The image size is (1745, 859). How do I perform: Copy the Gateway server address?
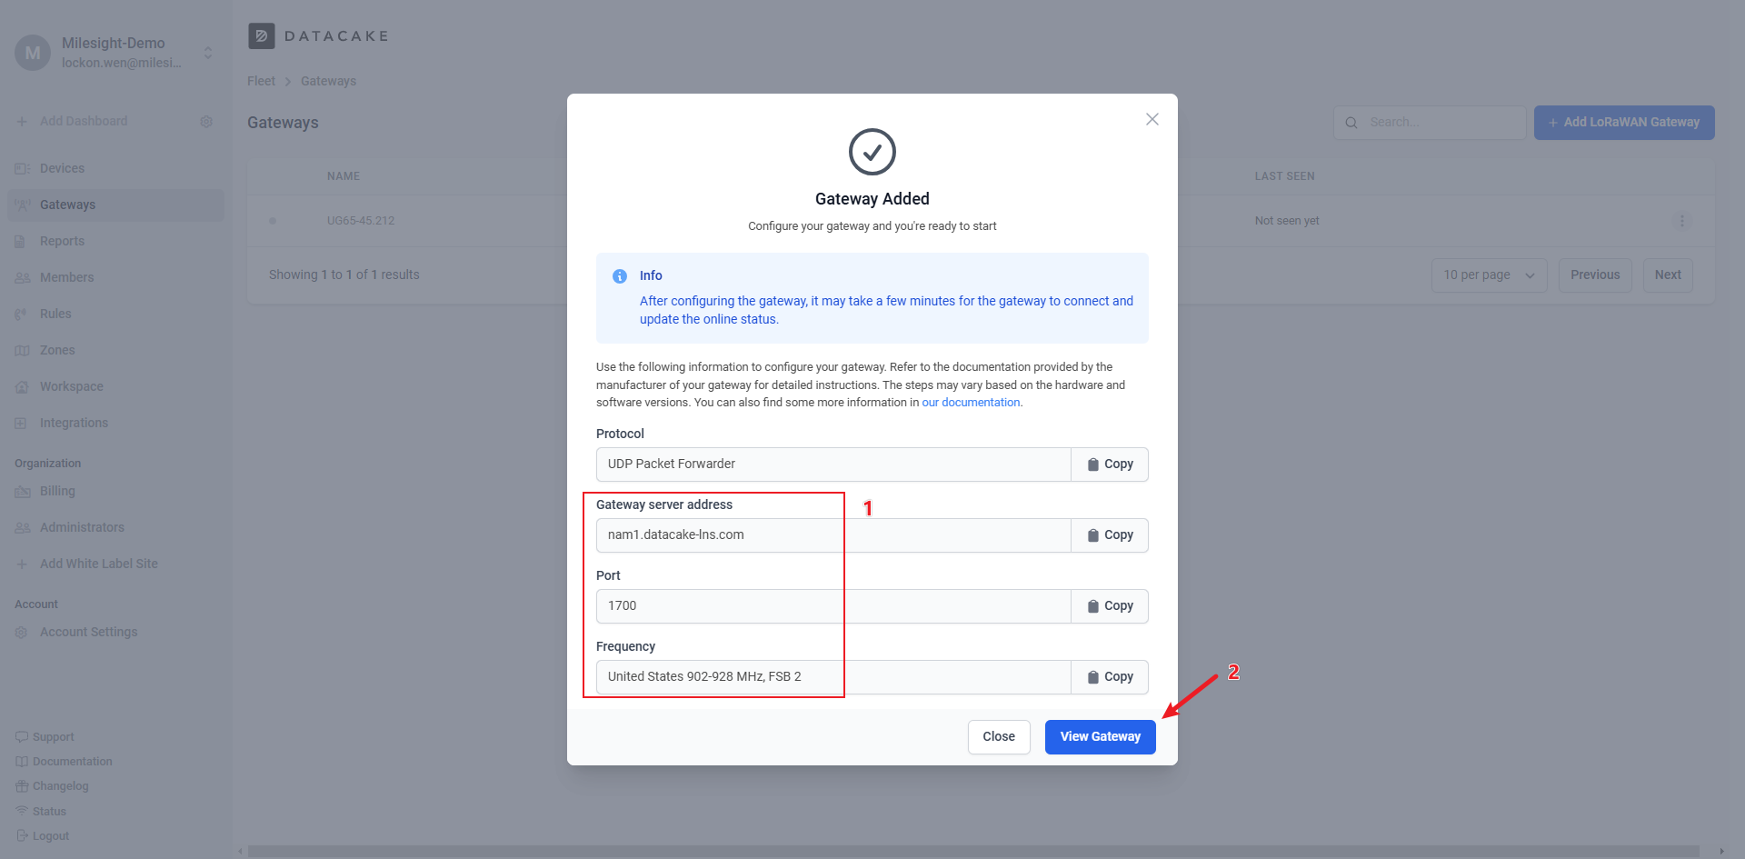[1110, 535]
